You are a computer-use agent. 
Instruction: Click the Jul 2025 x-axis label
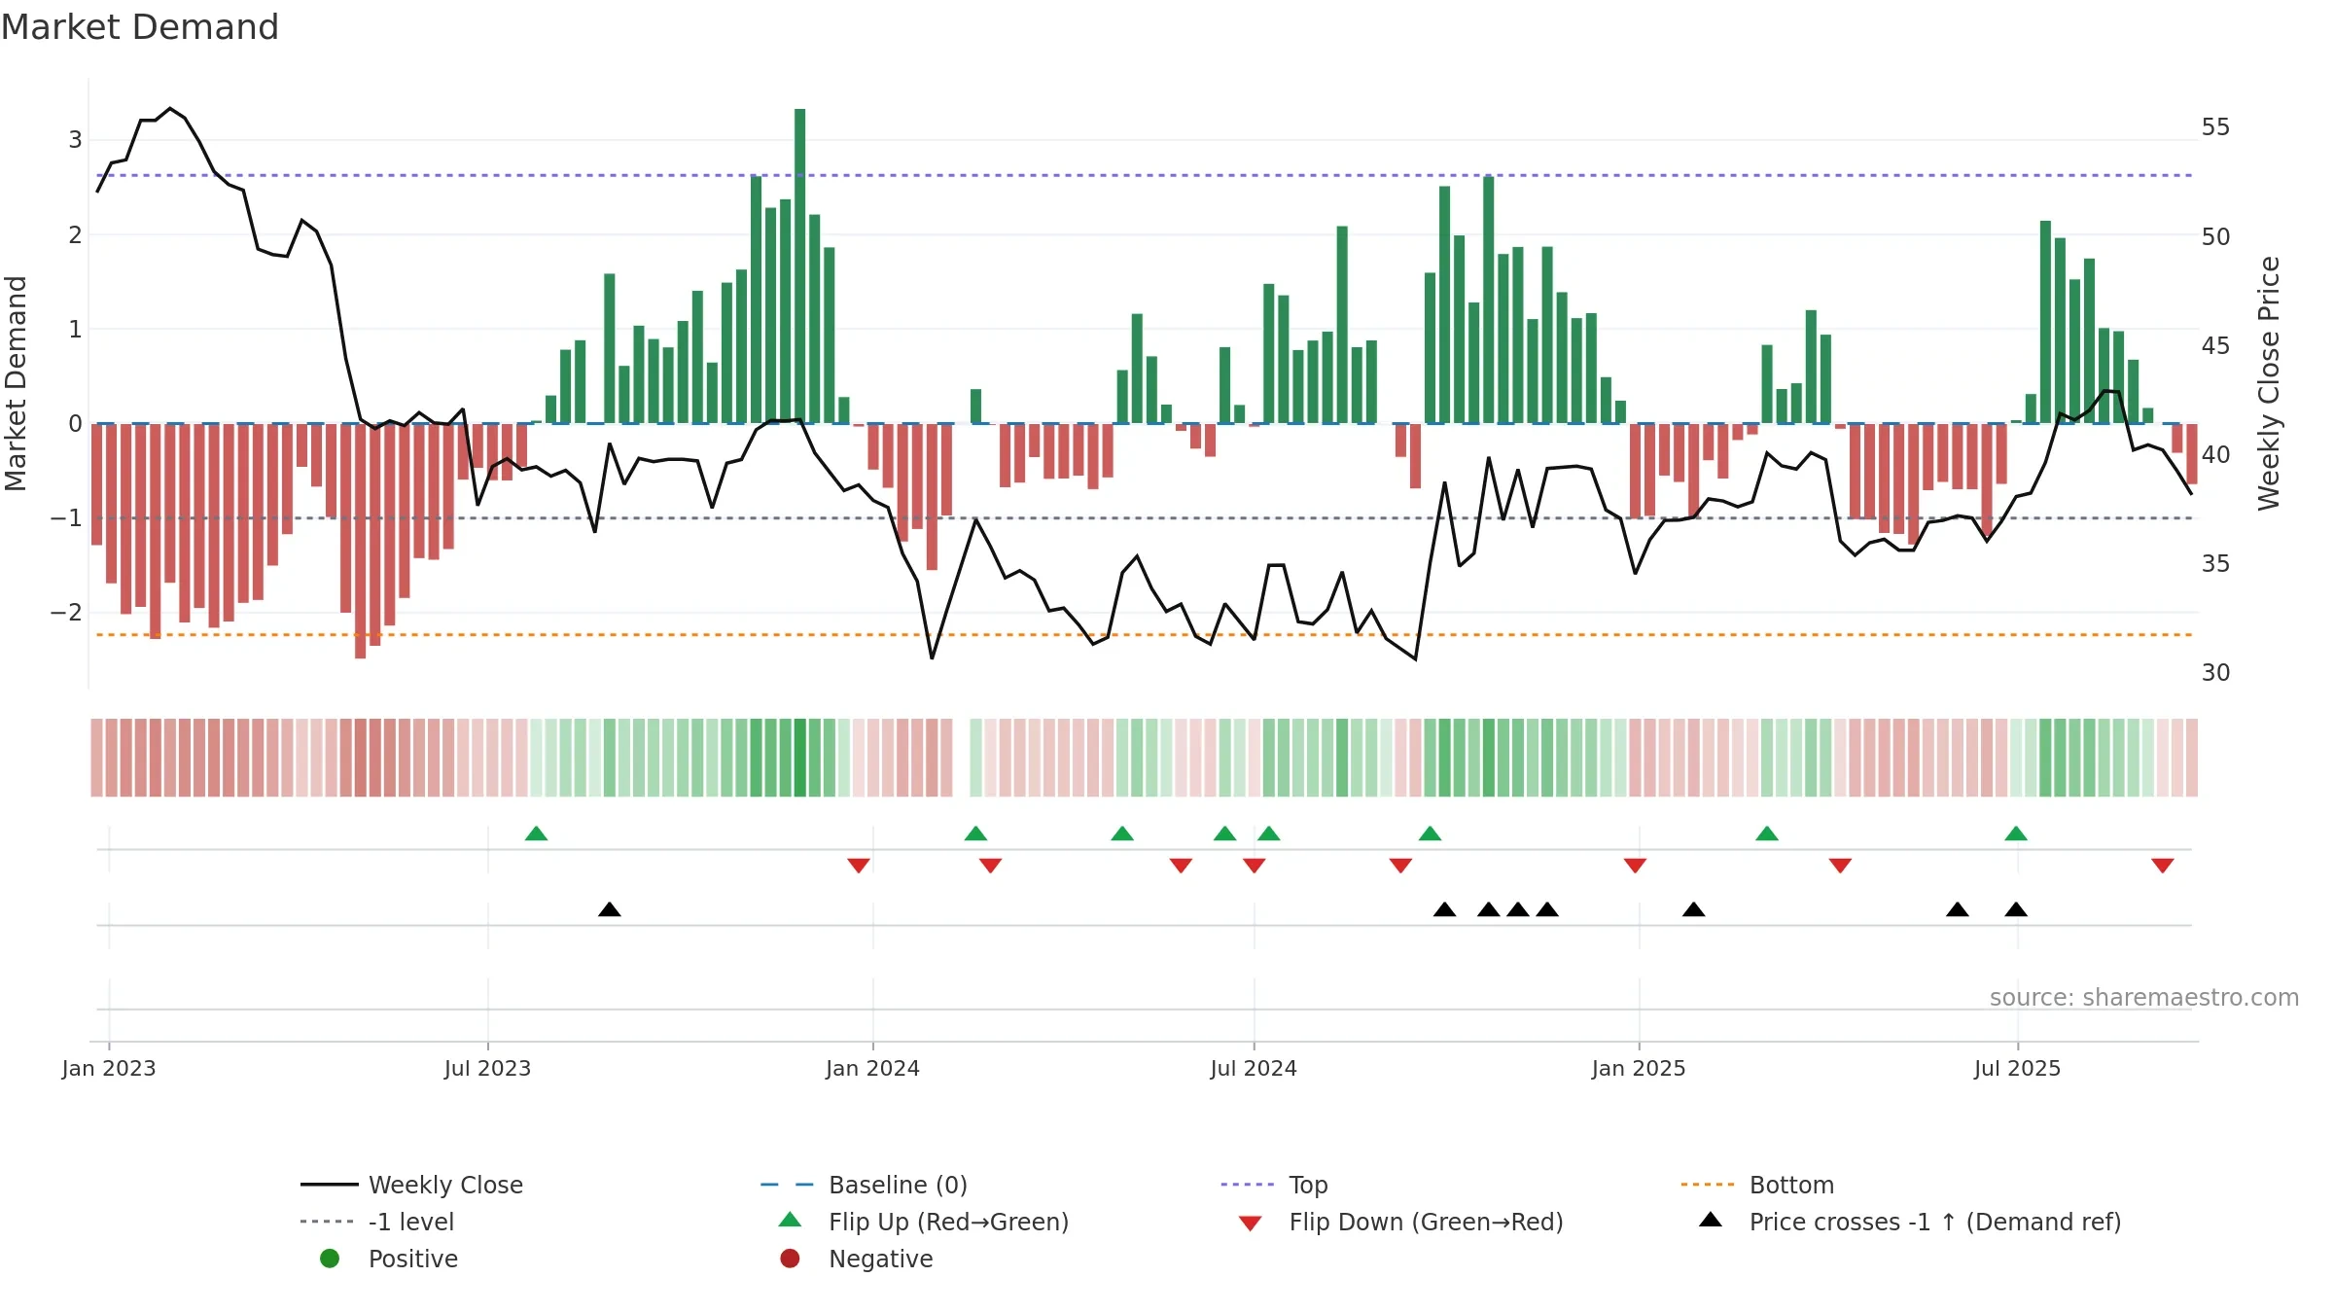click(2017, 1068)
